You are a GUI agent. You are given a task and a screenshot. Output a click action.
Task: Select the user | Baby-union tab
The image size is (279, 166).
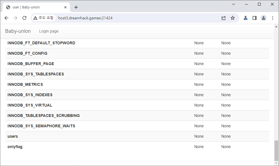(x=34, y=7)
